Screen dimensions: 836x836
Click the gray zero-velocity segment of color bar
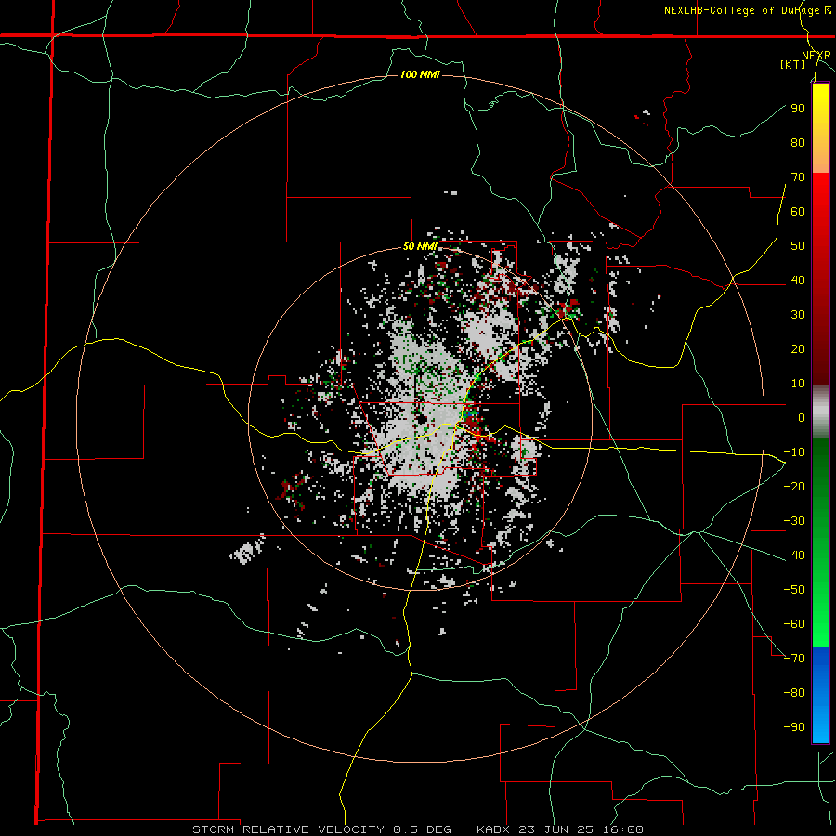click(820, 411)
